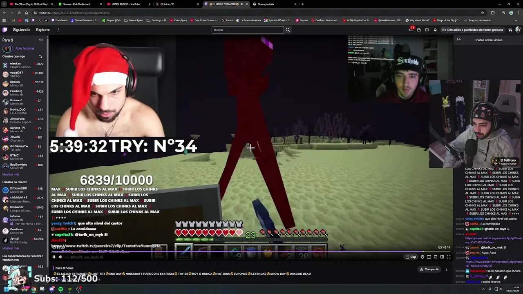Enter fullscreen video mode
Viewport: 523px width, 294px height.
tap(449, 257)
